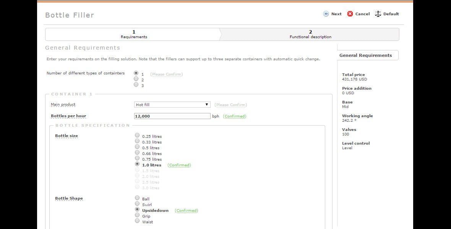
Task: Click the Next double-arrow icon
Action: point(326,14)
